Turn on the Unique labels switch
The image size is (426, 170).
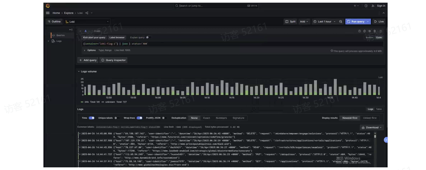tap(116, 118)
